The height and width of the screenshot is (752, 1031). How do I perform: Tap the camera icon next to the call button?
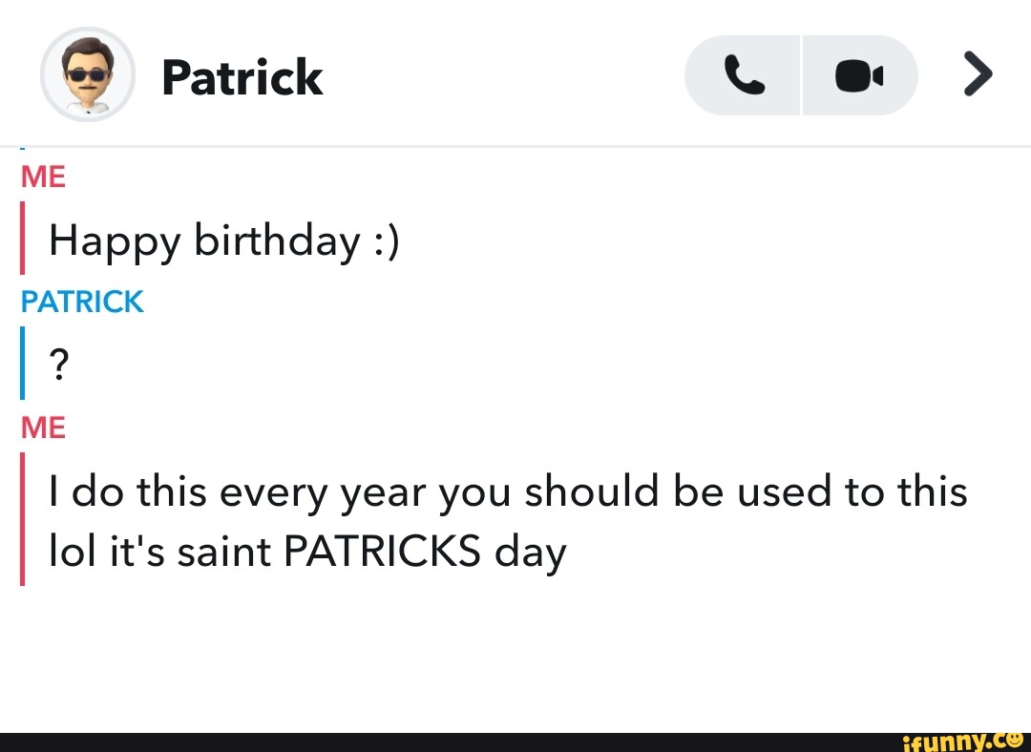tap(857, 74)
